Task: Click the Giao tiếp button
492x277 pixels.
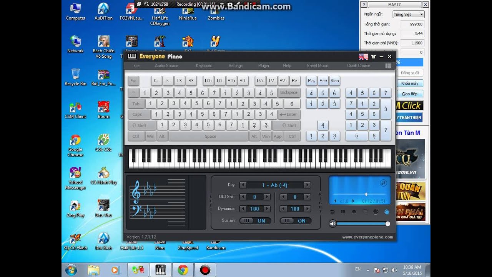Action: point(410,93)
